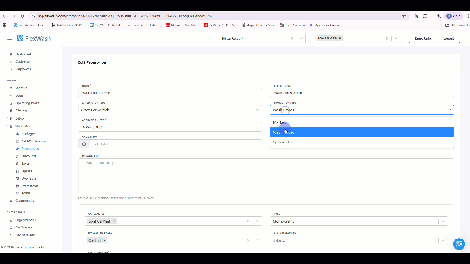Viewport: 470px width, 264px height.
Task: Open the Type Membership dropdown arrow
Action: point(443,221)
